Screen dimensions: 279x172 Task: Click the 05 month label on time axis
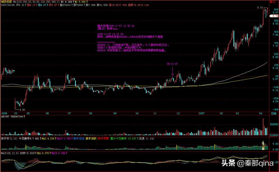[x=28, y=114]
